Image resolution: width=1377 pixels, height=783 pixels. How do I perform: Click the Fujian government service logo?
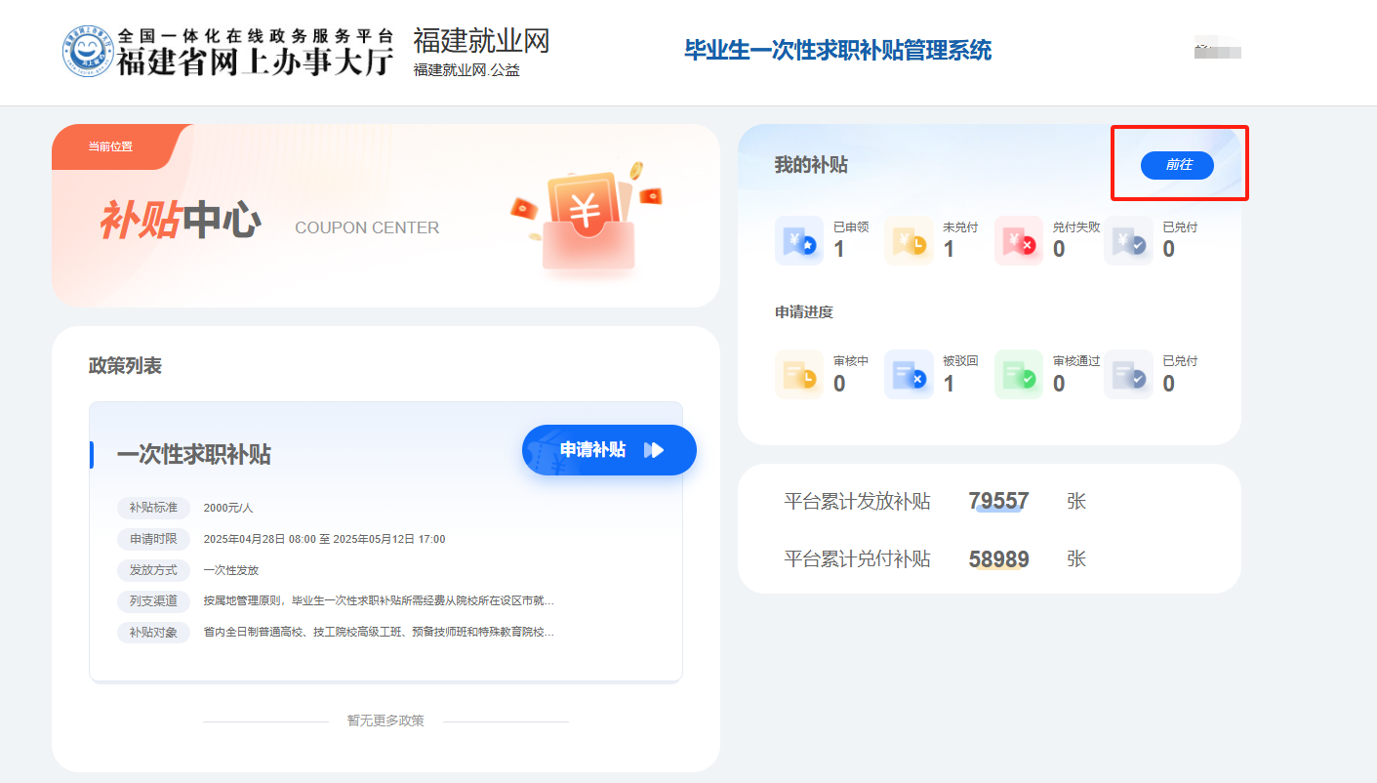[x=88, y=53]
